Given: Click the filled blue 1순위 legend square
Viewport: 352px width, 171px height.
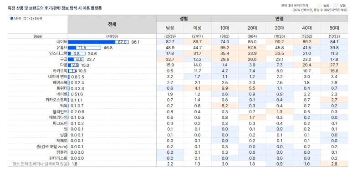Looking at the screenshot, I should coord(11,19).
